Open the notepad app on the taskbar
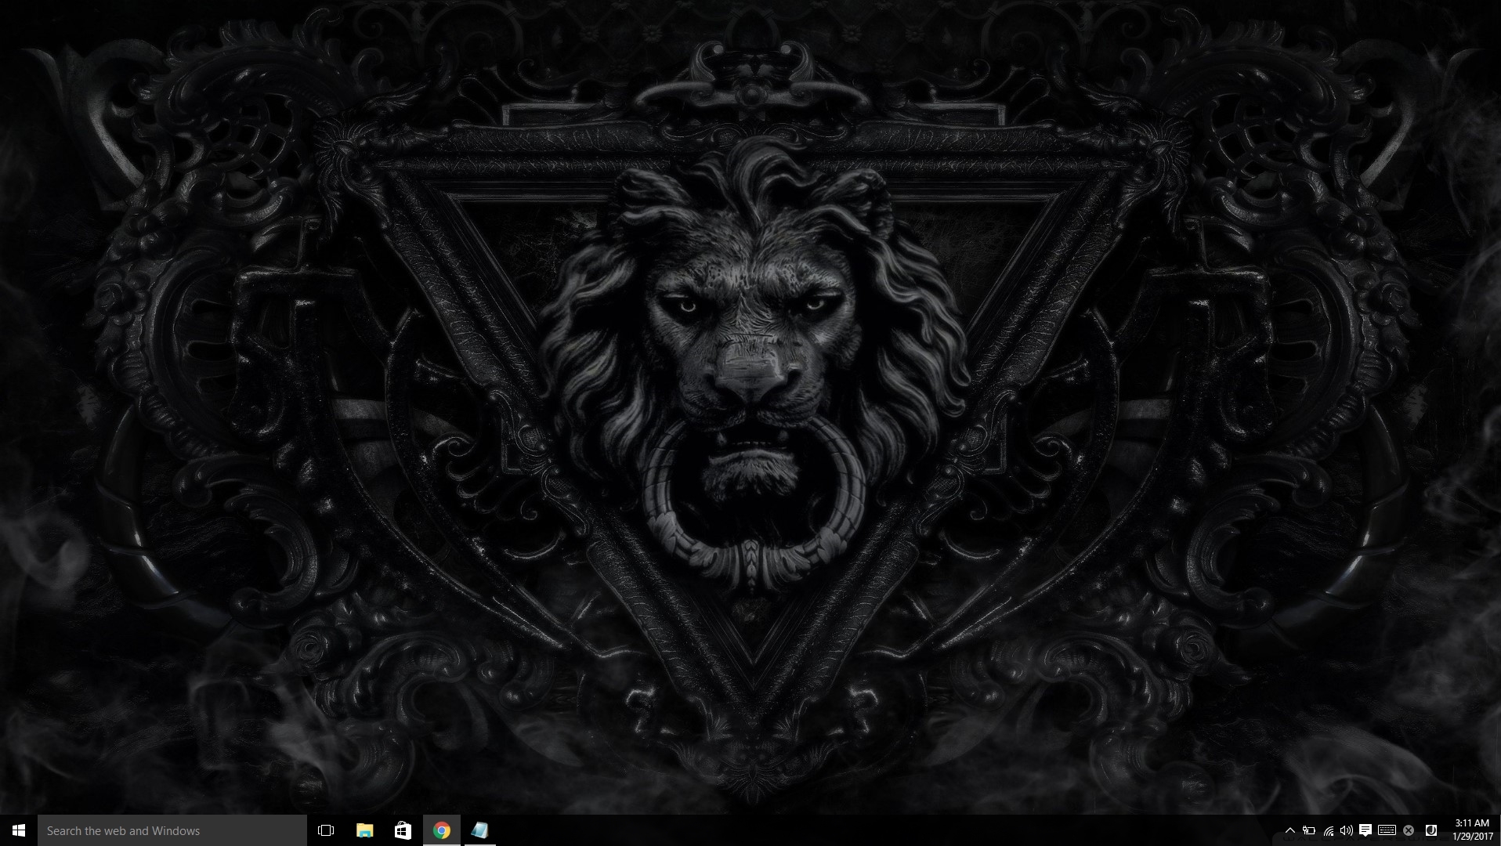 pos(479,830)
